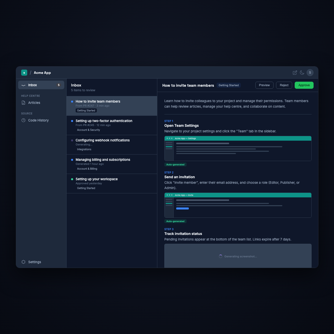Viewport: 334px width, 334px height.
Task: Click the 'Generating...' status text
Action: (x=84, y=144)
